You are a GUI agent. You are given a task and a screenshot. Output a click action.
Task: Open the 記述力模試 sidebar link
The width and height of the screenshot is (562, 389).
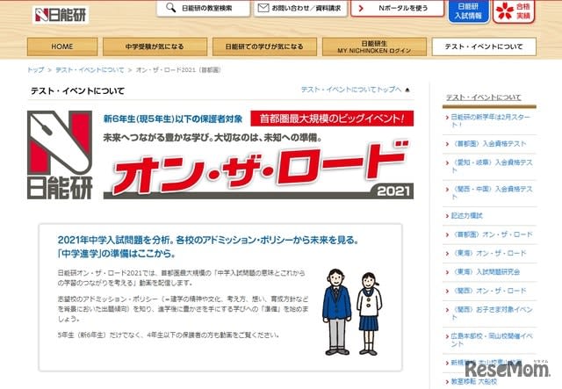tap(466, 216)
